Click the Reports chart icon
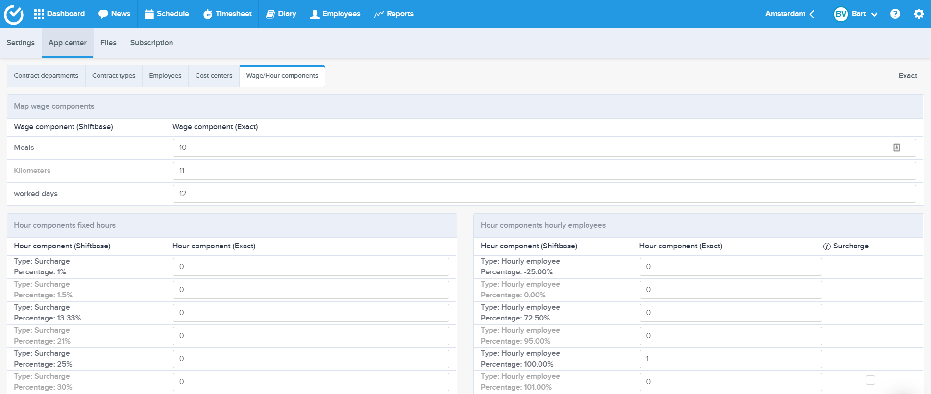This screenshot has width=931, height=394. [379, 14]
